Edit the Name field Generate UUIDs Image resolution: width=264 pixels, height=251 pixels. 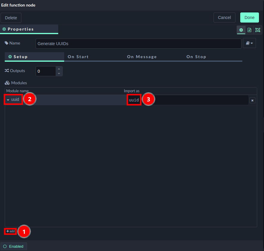click(138, 44)
